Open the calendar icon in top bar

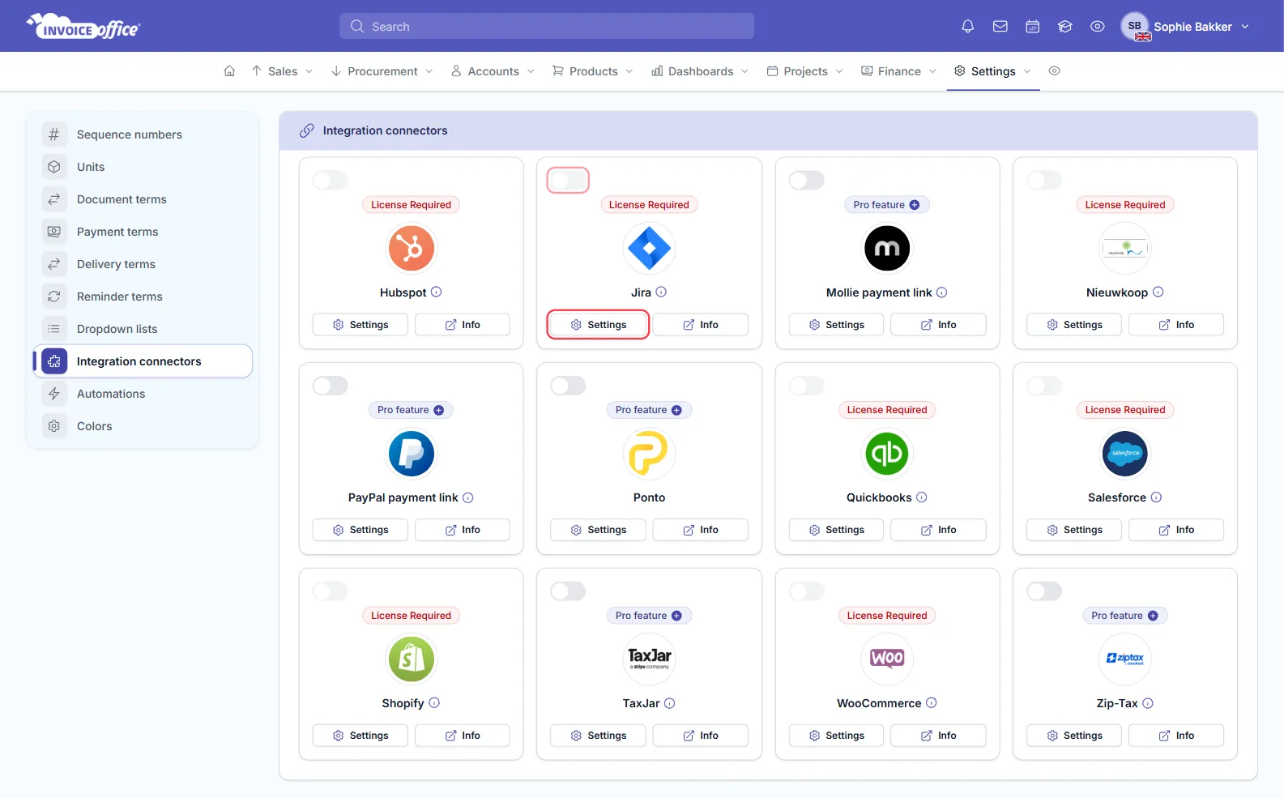coord(1032,27)
